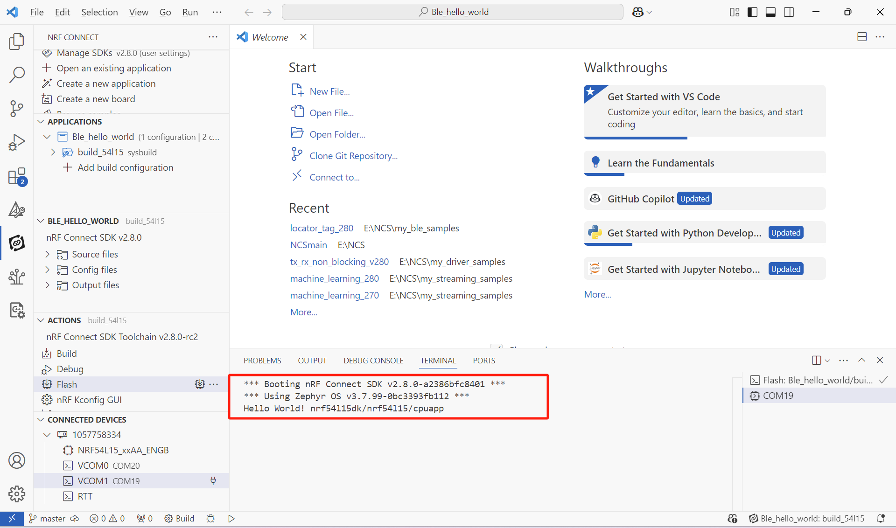Toggle Secondary Side Bar layout button

tap(789, 12)
